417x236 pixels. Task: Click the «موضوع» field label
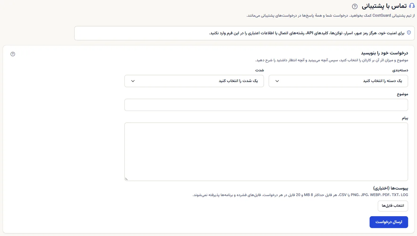[403, 94]
